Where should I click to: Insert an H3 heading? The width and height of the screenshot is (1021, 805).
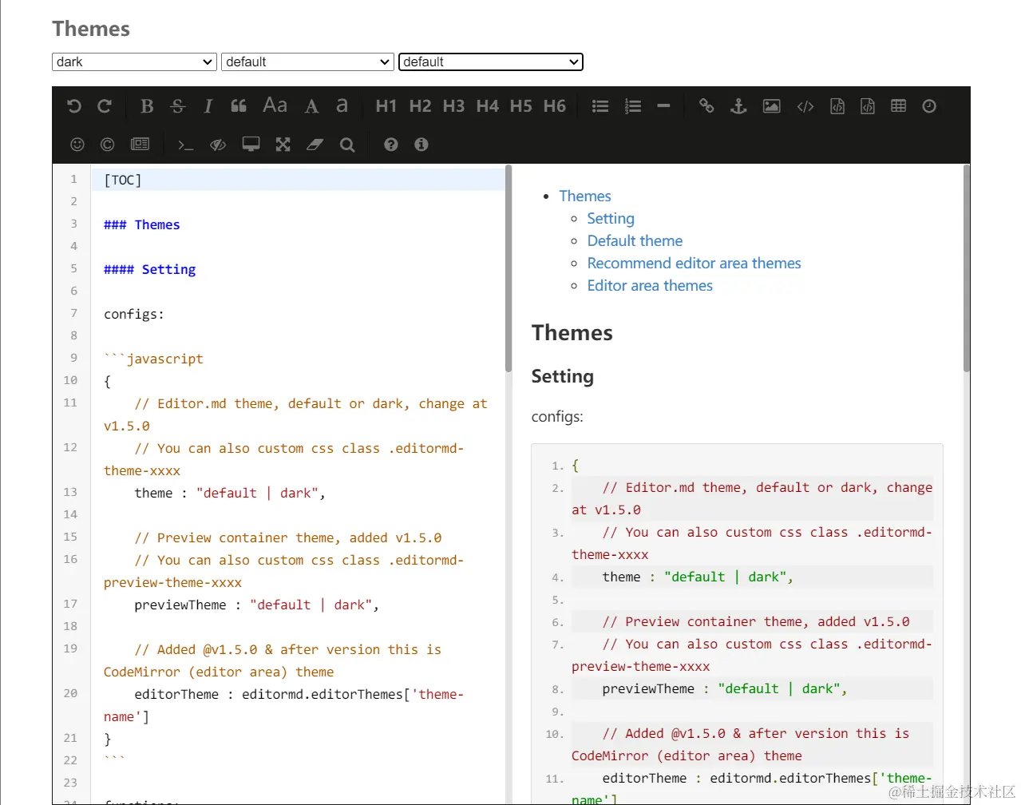453,106
